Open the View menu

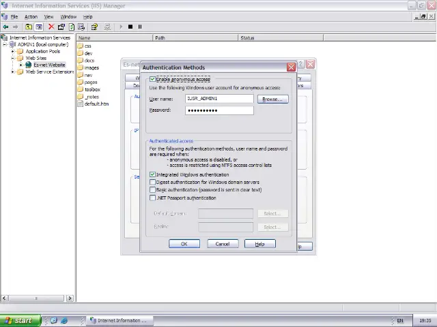tap(49, 16)
